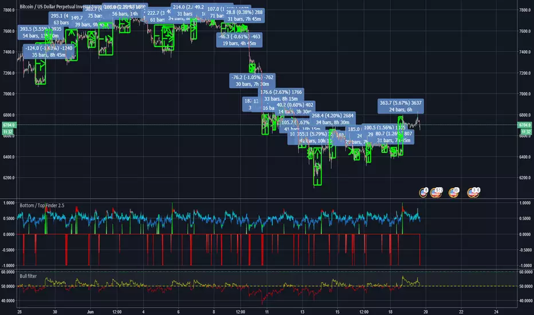Select the 176.6 (2.63%) 1766 measurement label

point(281,95)
